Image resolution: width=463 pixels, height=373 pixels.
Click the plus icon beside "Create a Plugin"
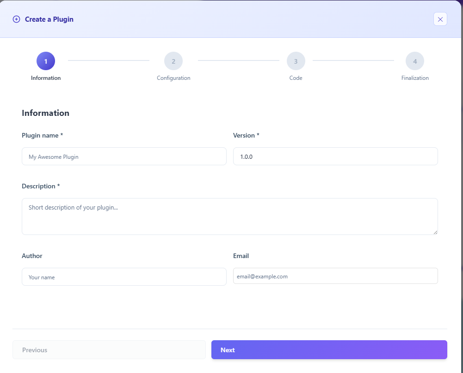click(x=16, y=19)
